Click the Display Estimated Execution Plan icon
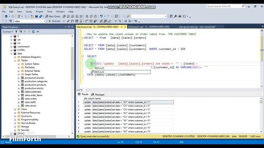The width and height of the screenshot is (264, 148). pyautogui.click(x=73, y=21)
